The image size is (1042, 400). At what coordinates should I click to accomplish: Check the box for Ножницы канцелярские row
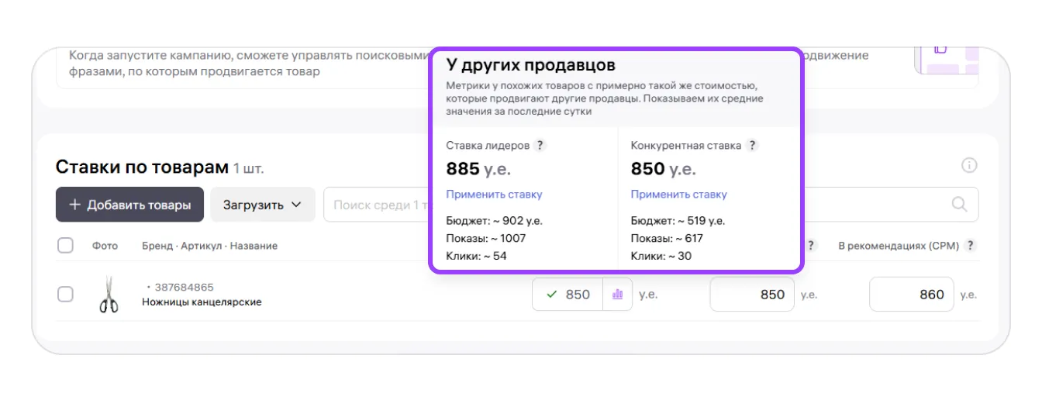point(66,295)
